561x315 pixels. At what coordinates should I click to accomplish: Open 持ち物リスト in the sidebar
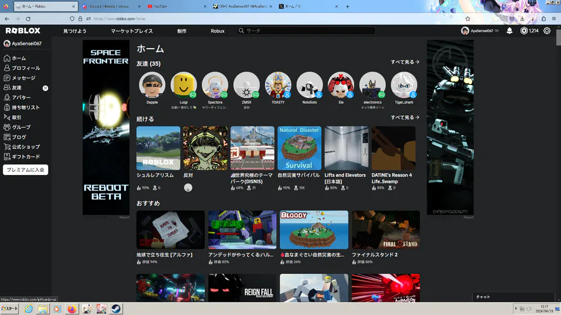pos(21,107)
